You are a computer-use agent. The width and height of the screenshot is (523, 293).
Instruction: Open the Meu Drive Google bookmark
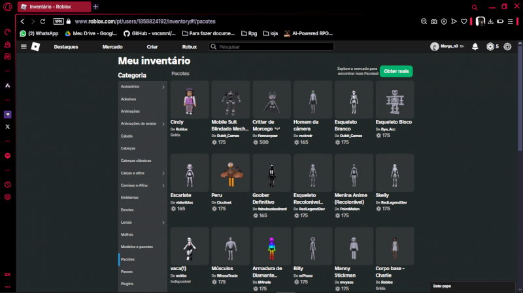91,33
